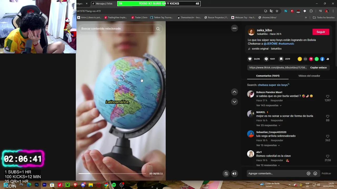
Task: Click Copiar enlace button
Action: [x=318, y=68]
